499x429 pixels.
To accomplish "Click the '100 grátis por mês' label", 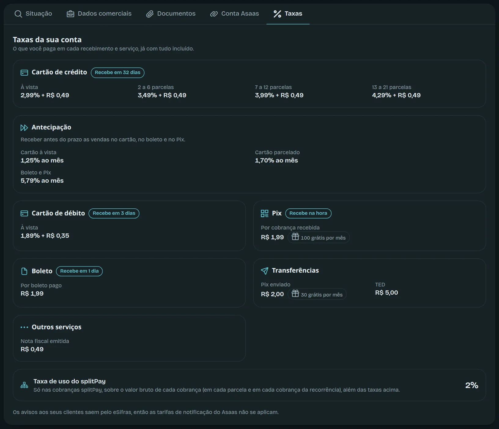I will tap(323, 238).
